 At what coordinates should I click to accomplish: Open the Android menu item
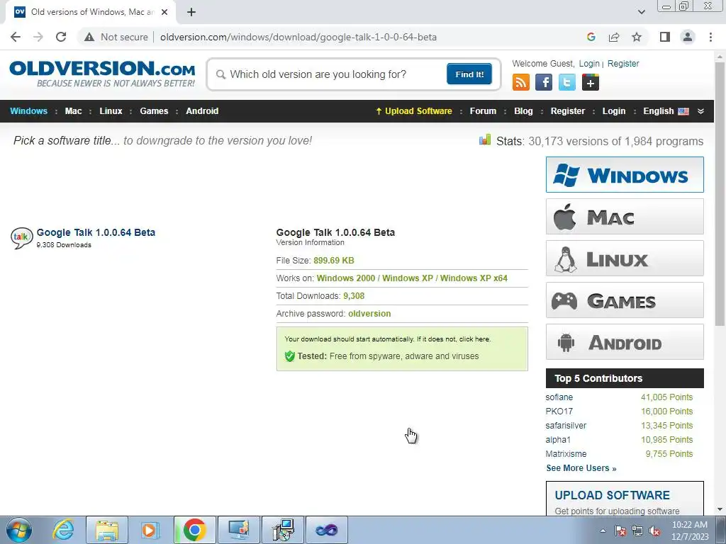click(x=202, y=111)
